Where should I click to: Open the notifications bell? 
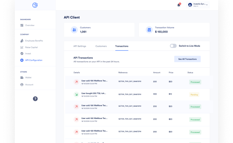tap(179, 5)
